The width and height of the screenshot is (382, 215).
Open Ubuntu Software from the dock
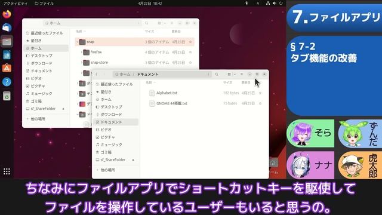click(x=7, y=68)
